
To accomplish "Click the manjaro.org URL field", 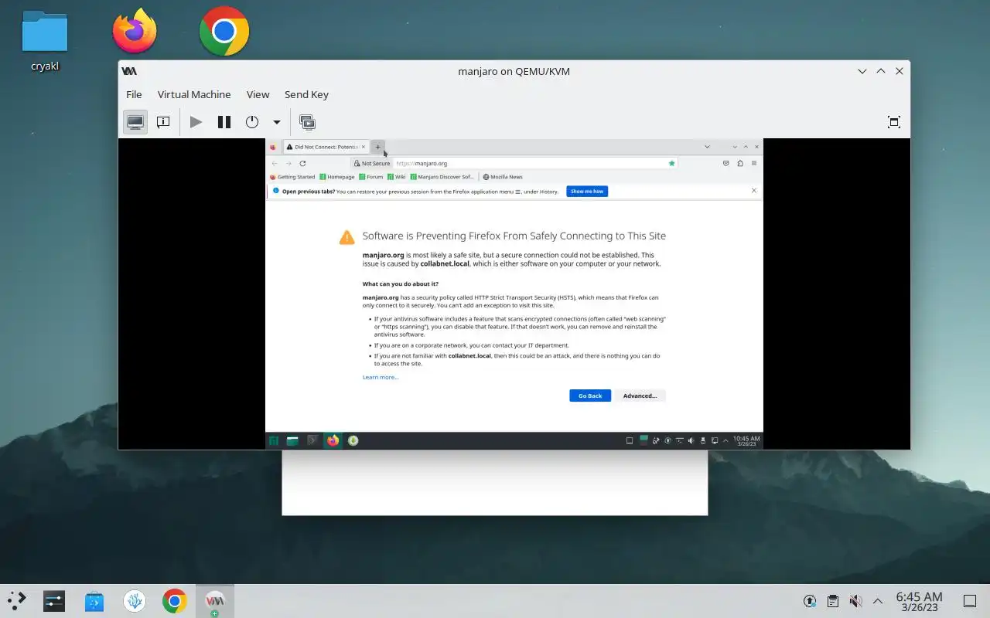I will coord(530,163).
